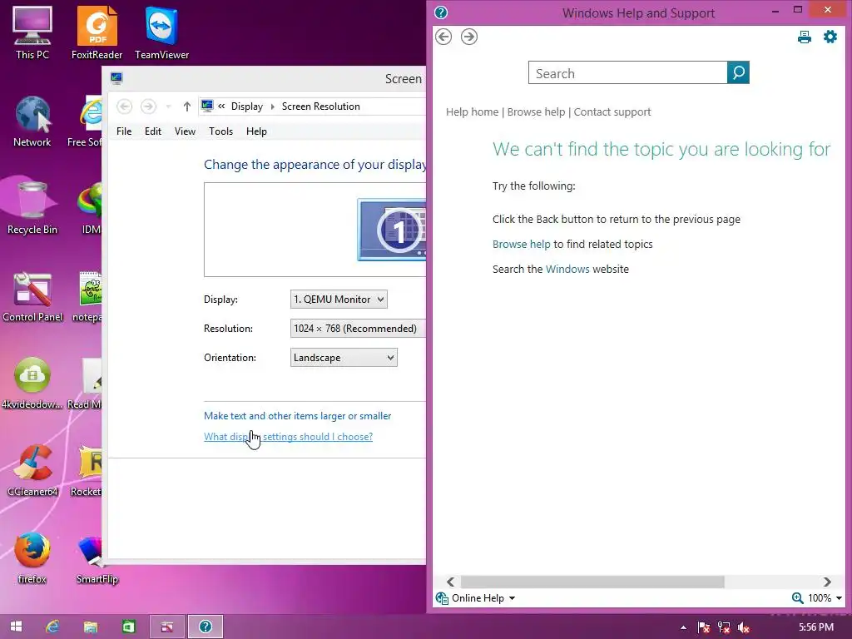Open the Display dropdown showing QEMU Monitor
The height and width of the screenshot is (639, 852).
[x=339, y=300]
